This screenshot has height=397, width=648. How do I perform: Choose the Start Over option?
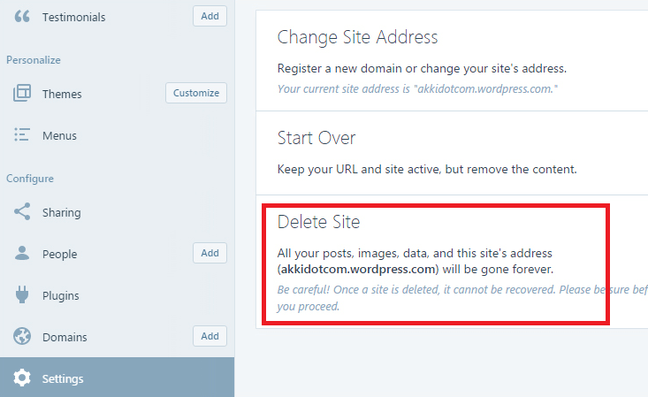[x=316, y=138]
